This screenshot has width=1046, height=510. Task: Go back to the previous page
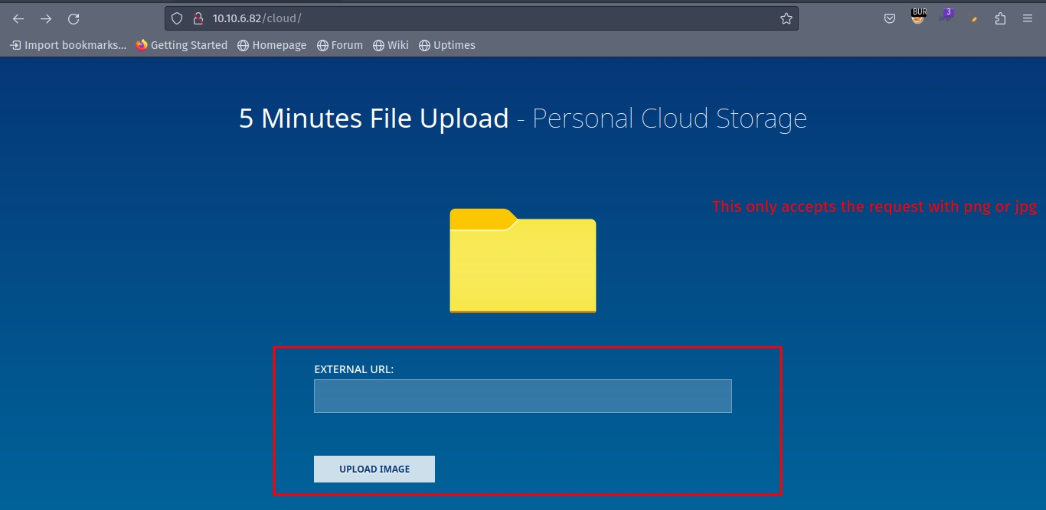(x=18, y=19)
